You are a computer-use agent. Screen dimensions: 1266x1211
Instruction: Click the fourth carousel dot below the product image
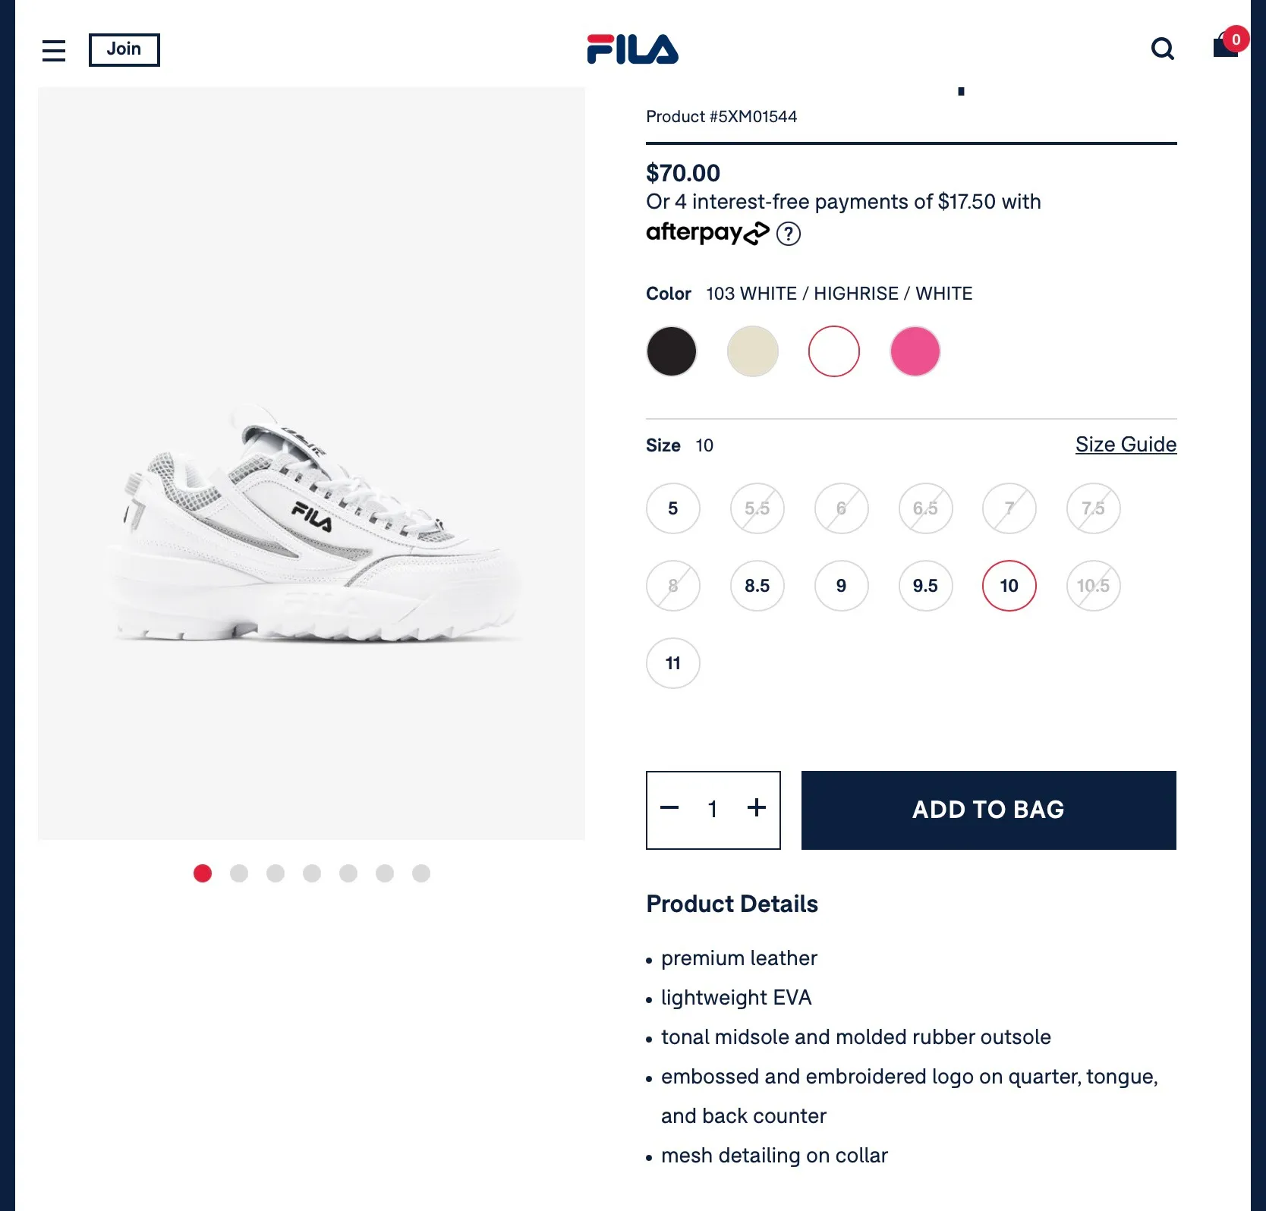click(312, 873)
